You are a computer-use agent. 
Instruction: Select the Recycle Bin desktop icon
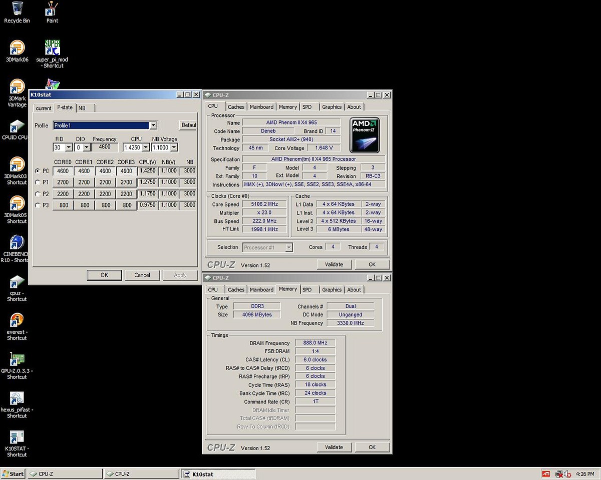(17, 12)
